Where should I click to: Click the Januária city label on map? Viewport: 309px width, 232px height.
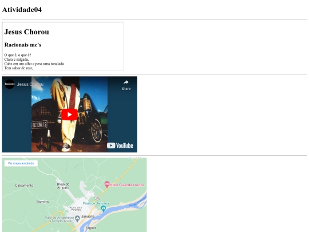coord(88,217)
